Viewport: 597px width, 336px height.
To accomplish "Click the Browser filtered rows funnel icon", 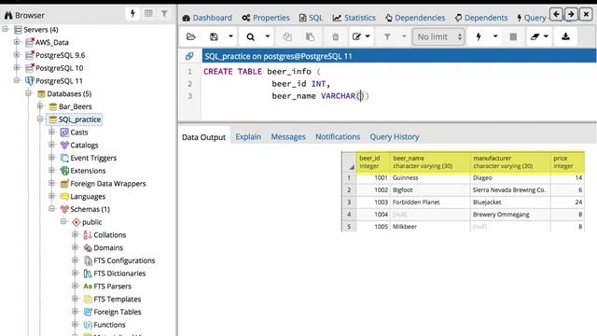I will point(164,14).
